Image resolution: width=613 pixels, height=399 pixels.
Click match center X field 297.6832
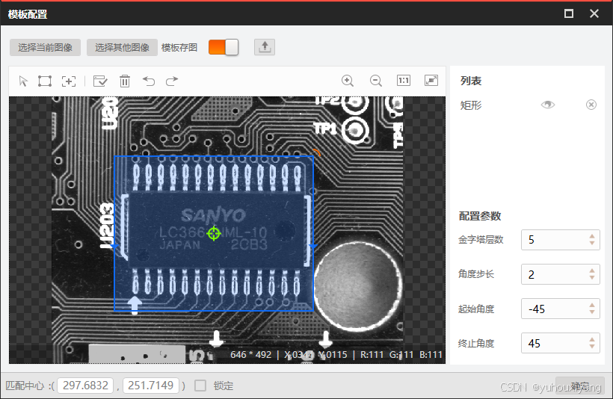tap(85, 386)
